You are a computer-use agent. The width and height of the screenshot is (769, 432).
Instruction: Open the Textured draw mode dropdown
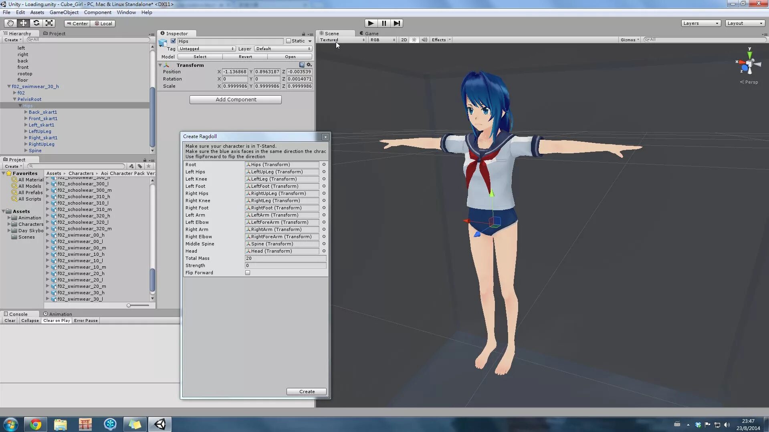point(342,40)
